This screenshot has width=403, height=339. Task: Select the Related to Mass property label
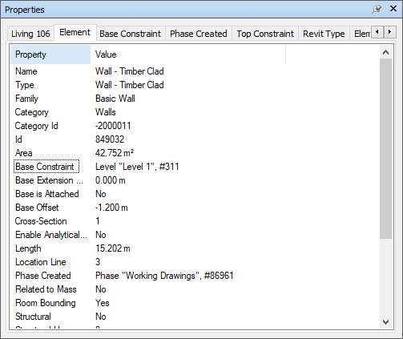click(x=46, y=289)
